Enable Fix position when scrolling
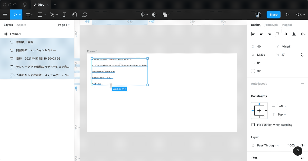This screenshot has height=161, width=308. point(253,125)
